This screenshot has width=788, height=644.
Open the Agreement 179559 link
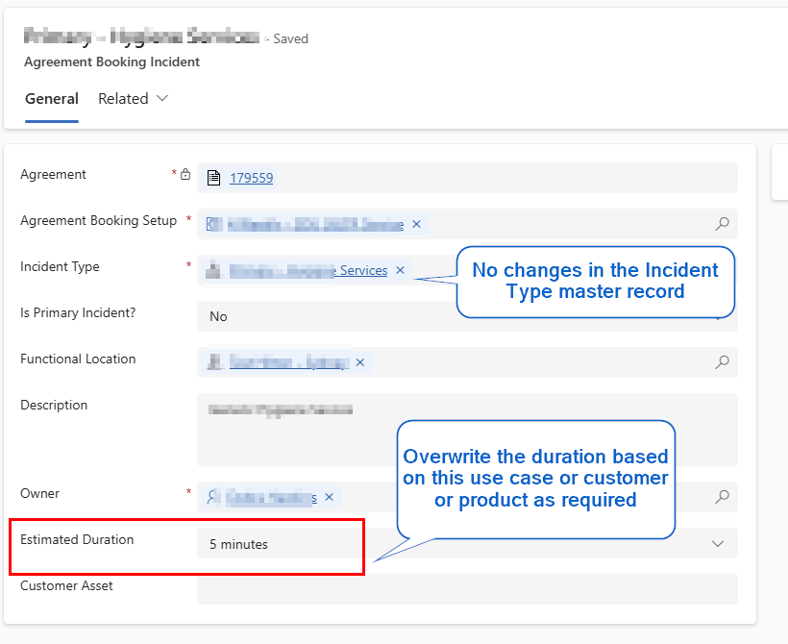[251, 178]
